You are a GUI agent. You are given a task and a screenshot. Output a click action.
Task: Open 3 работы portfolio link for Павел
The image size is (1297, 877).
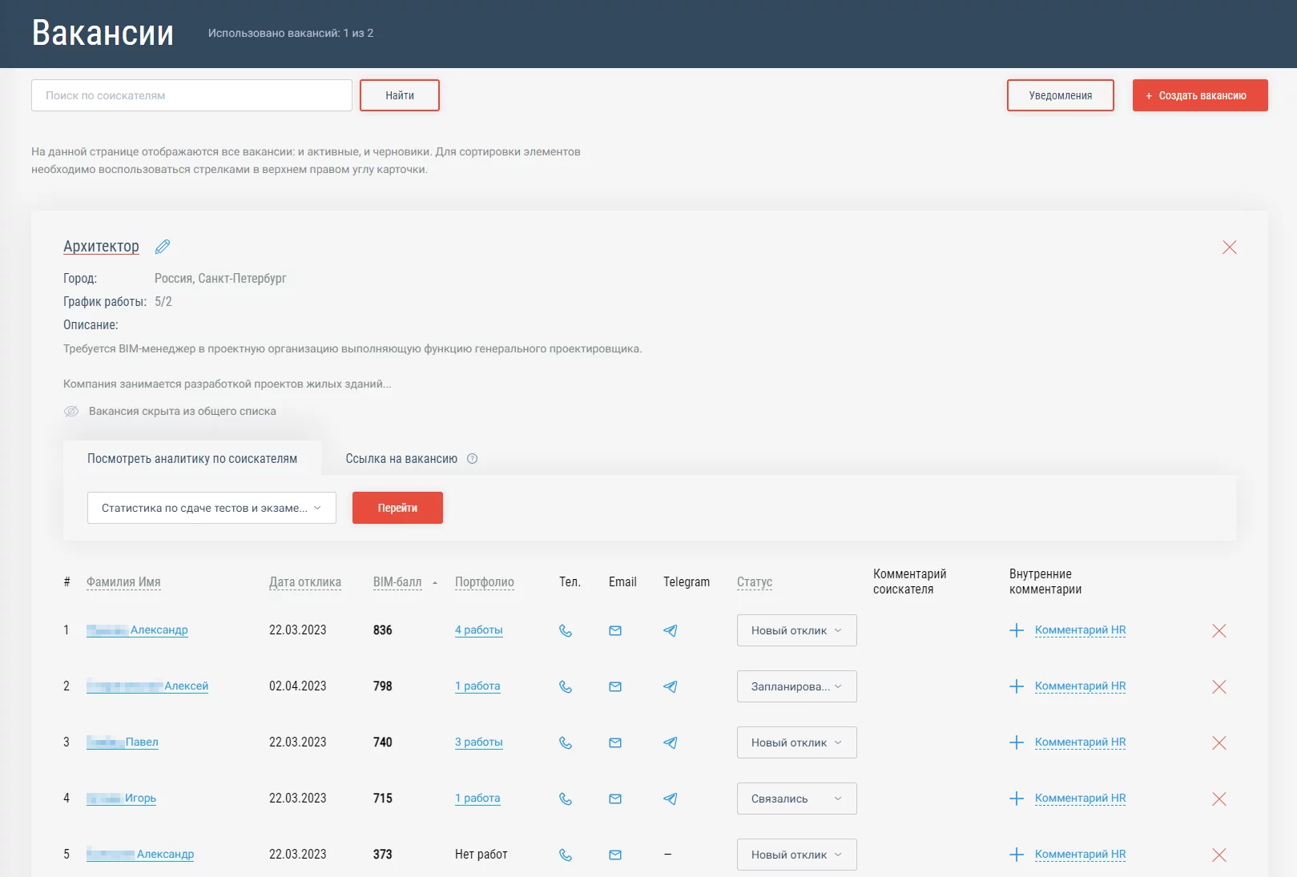click(479, 742)
